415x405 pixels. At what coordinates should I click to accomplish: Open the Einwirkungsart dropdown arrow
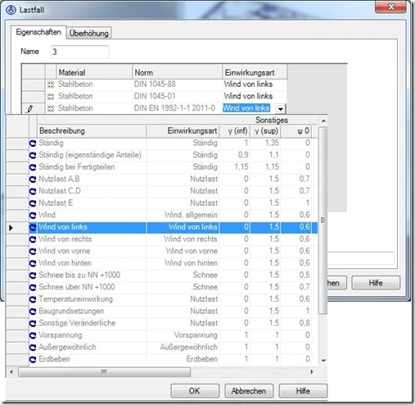tap(280, 108)
